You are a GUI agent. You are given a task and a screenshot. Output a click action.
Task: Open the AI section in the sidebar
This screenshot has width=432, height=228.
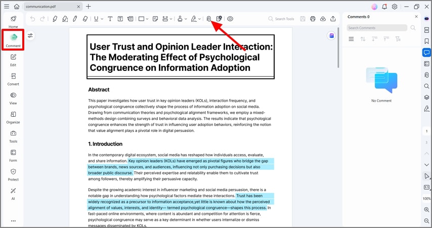[x=13, y=194]
